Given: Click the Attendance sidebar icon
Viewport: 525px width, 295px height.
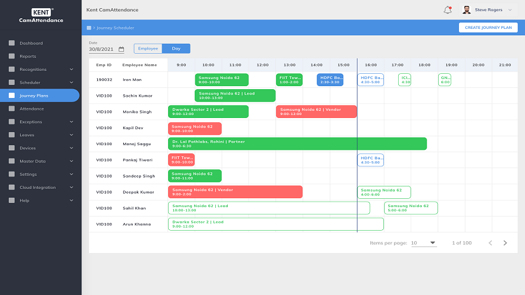Looking at the screenshot, I should [x=12, y=109].
